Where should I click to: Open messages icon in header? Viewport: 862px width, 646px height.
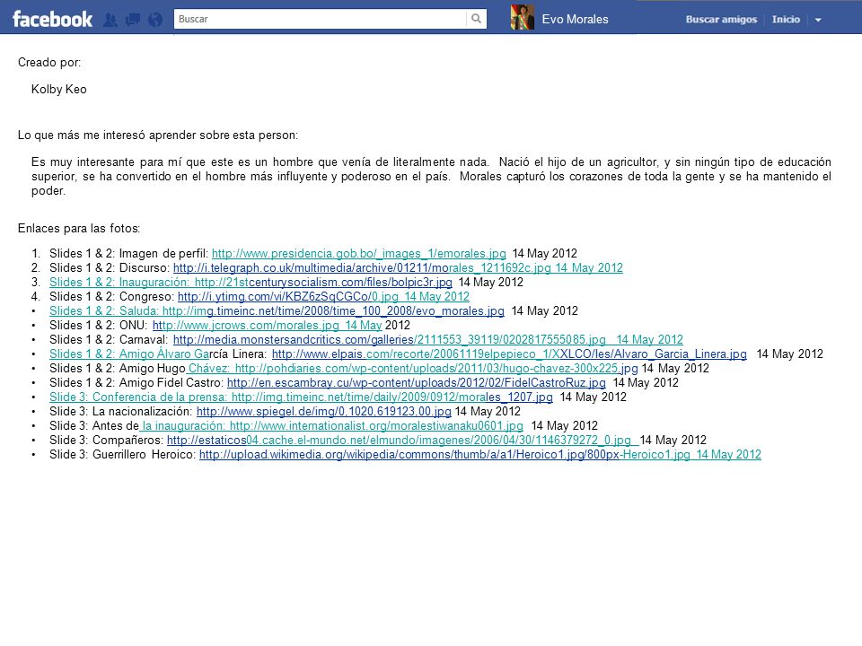pos(133,21)
